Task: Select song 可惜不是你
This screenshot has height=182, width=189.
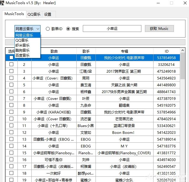Action: 54,160
